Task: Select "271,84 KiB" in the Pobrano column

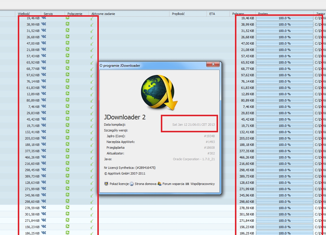Action: pos(247,221)
